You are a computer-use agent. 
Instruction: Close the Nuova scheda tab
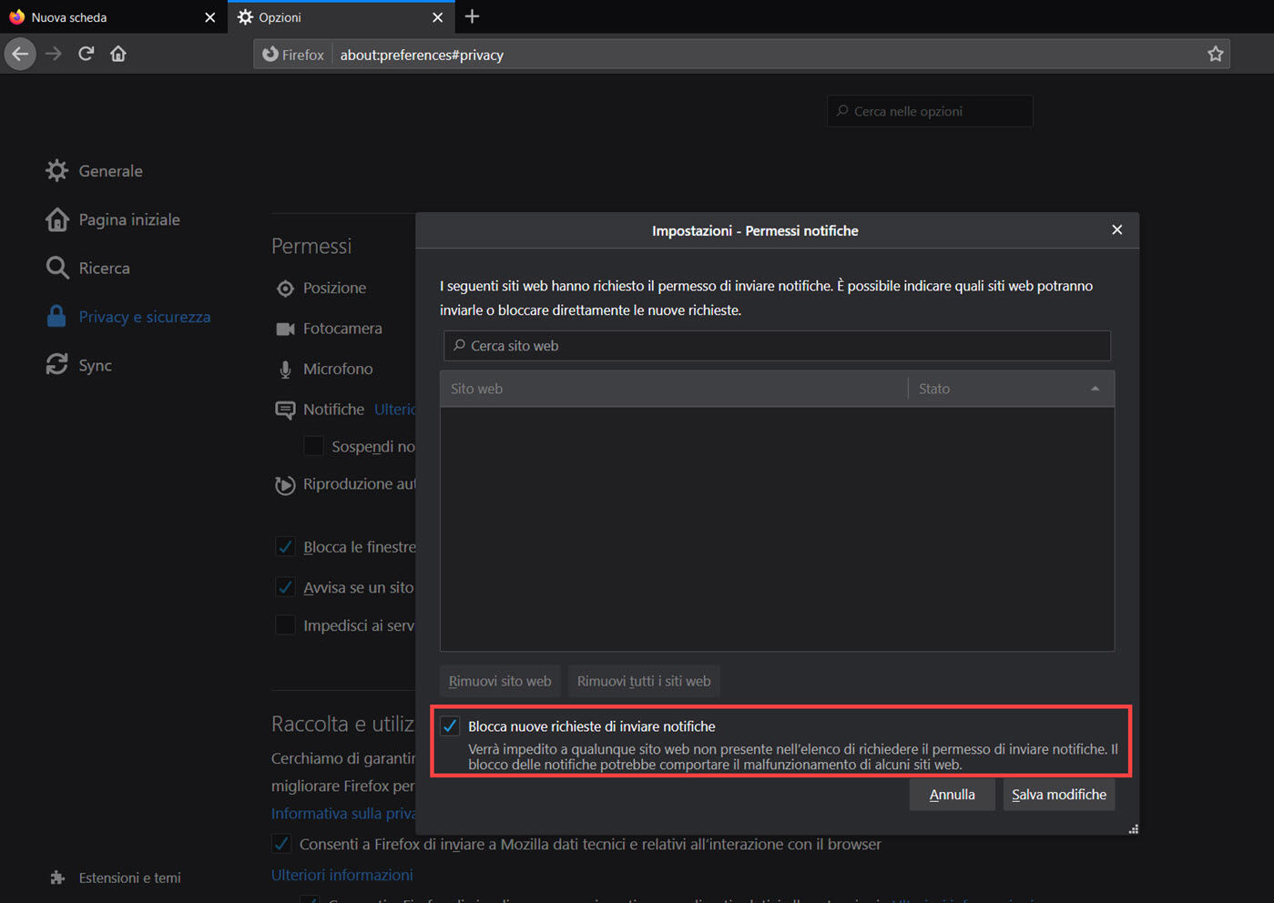pyautogui.click(x=210, y=17)
